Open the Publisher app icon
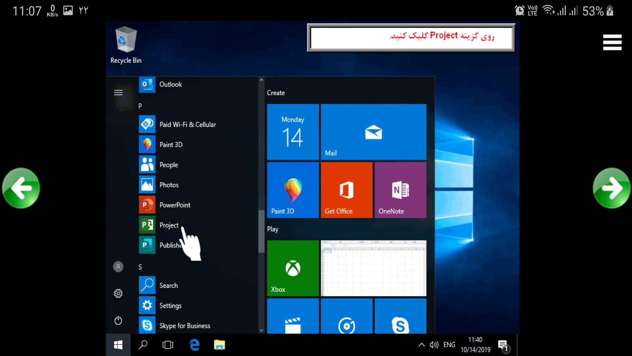Image resolution: width=632 pixels, height=356 pixels. pos(147,245)
